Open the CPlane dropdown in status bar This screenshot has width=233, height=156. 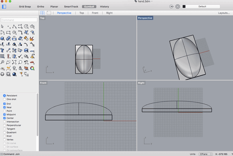(x=206, y=154)
